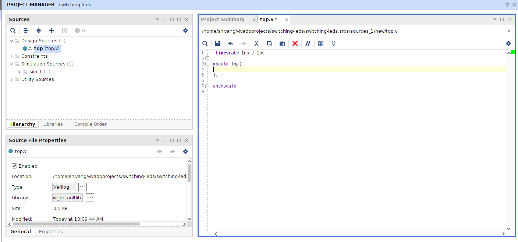Click the browse button next to Verilog type
Viewport: 518px width, 242px height.
coord(82,187)
